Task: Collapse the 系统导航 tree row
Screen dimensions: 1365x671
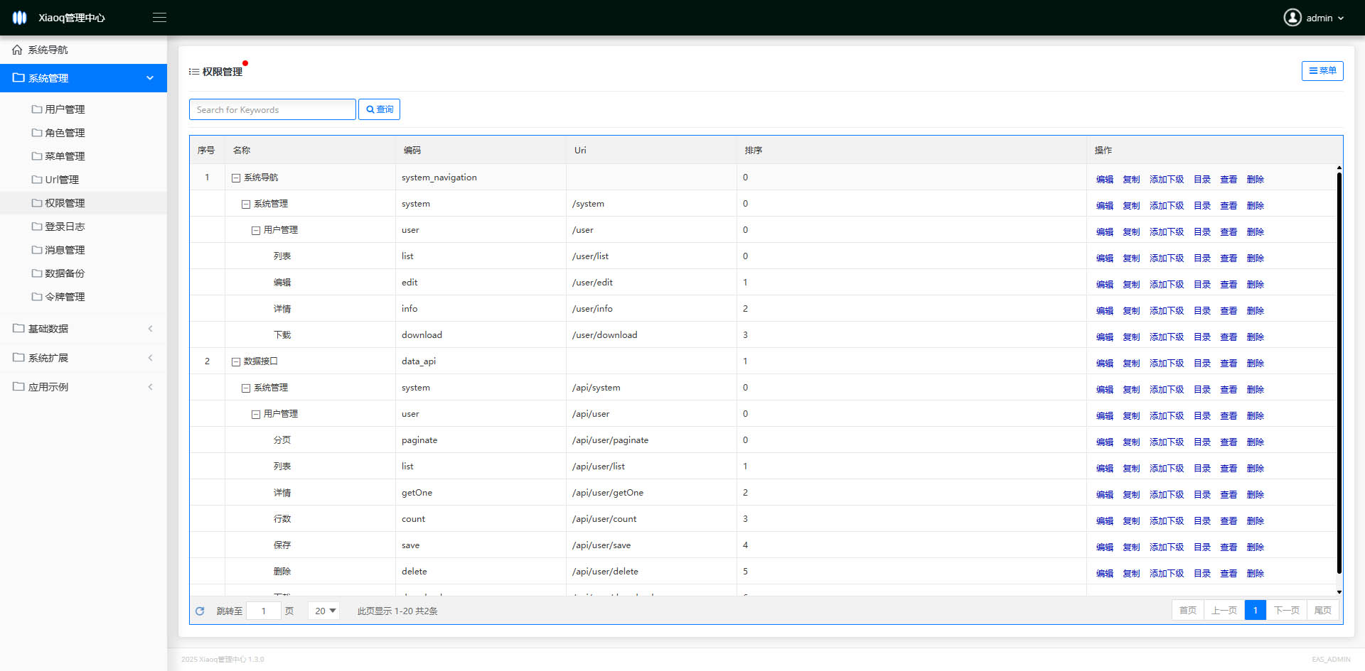Action: (x=236, y=178)
